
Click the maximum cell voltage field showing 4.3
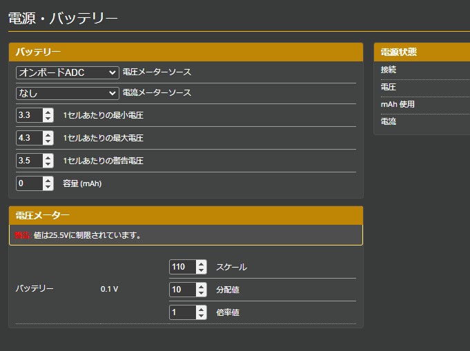coord(30,138)
